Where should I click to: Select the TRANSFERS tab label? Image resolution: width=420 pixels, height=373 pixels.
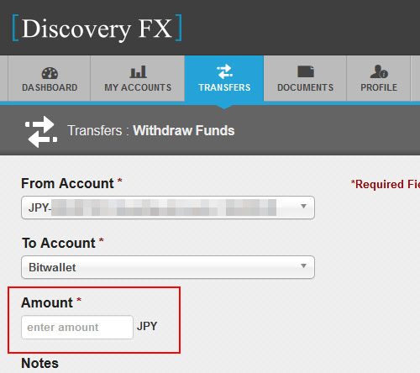[224, 87]
